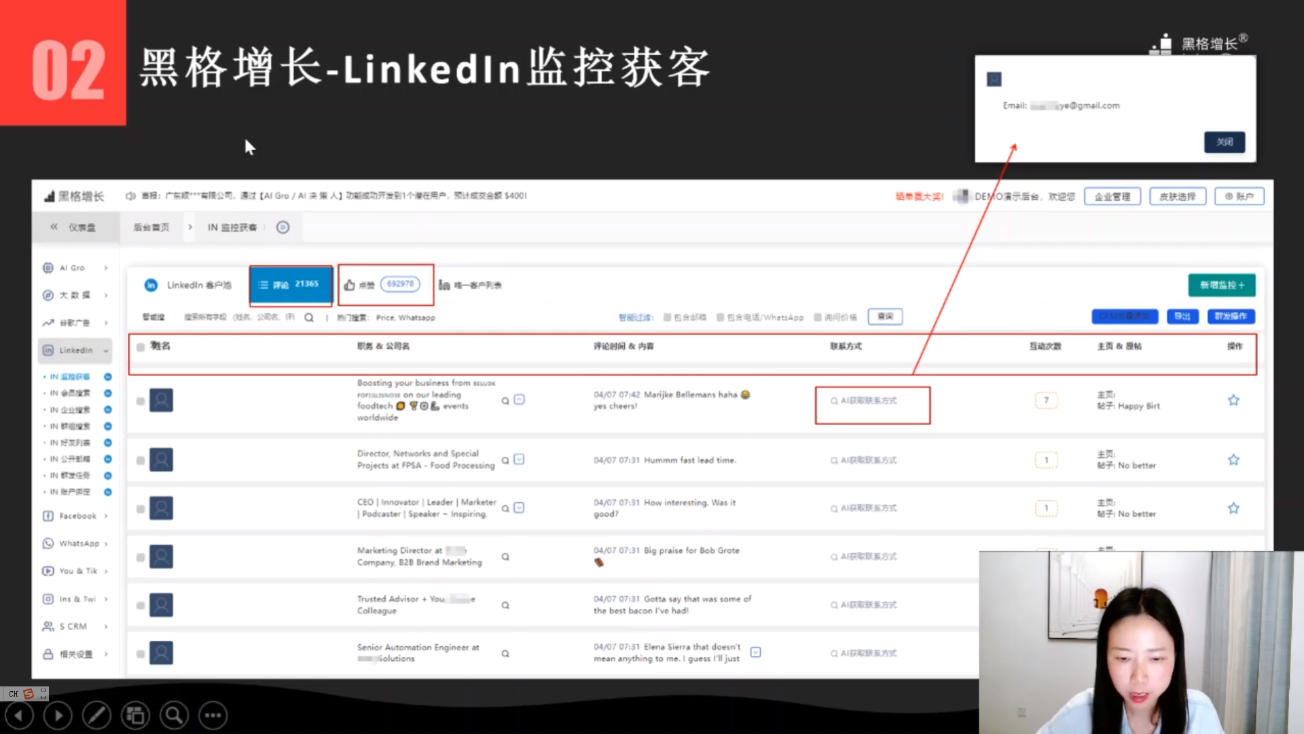Click the thumbs-up likes icon tab

pyautogui.click(x=350, y=285)
